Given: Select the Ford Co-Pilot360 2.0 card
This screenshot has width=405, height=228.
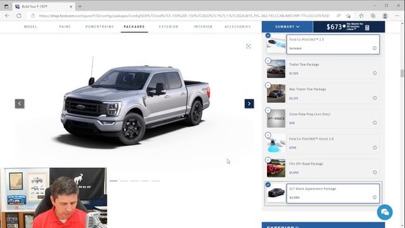Looking at the screenshot, I should [x=333, y=44].
